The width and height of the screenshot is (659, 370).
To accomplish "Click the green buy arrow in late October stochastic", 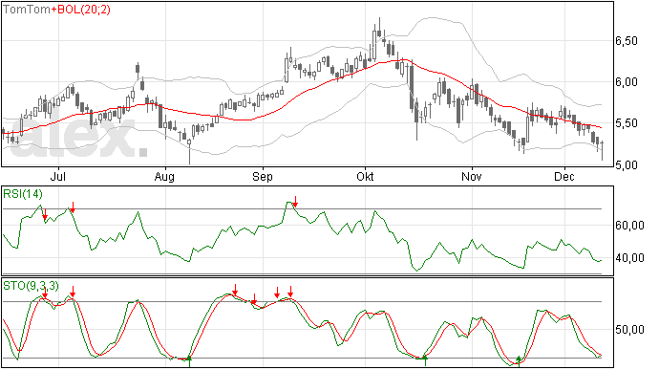I will [x=425, y=359].
